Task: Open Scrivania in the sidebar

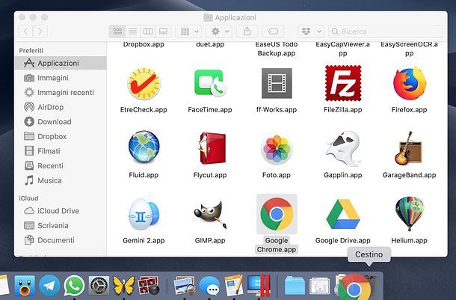Action: (61, 225)
